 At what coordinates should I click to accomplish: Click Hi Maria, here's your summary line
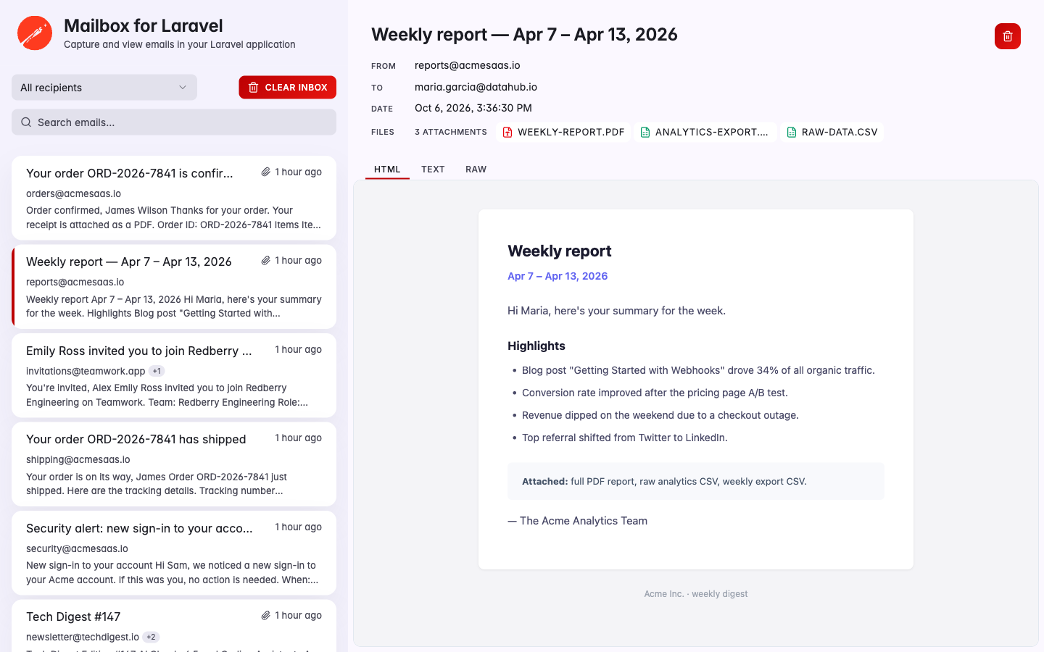[x=616, y=311]
